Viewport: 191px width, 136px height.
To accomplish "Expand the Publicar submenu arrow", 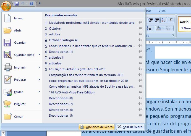I will [x=39, y=104].
